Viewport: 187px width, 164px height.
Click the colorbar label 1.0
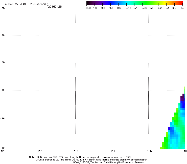(182, 8)
